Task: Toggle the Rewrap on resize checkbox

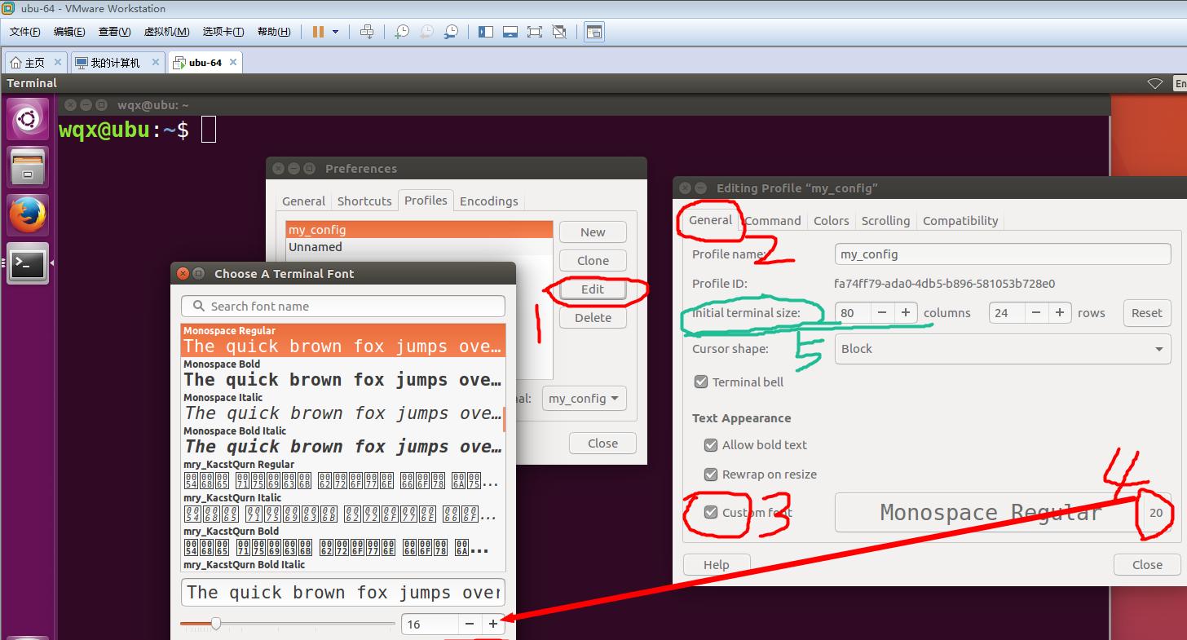Action: 710,474
